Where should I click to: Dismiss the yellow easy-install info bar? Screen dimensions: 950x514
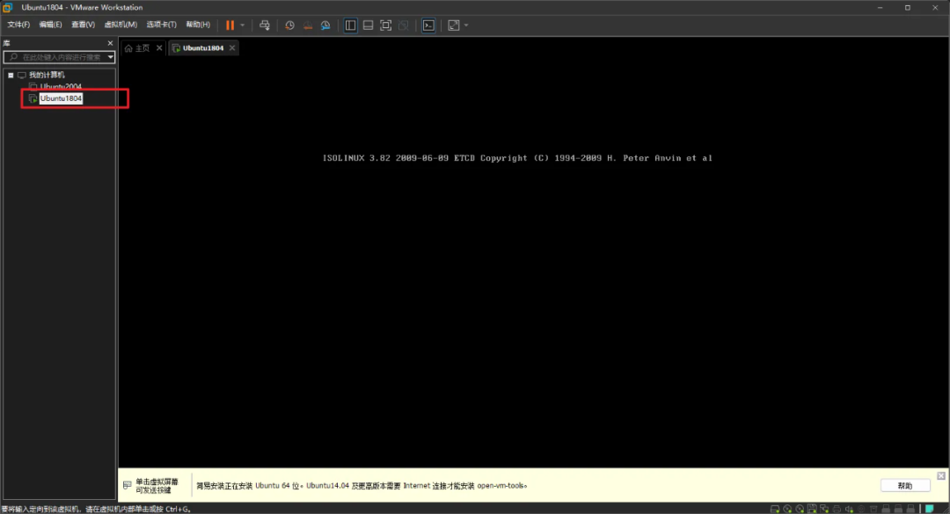coord(941,476)
